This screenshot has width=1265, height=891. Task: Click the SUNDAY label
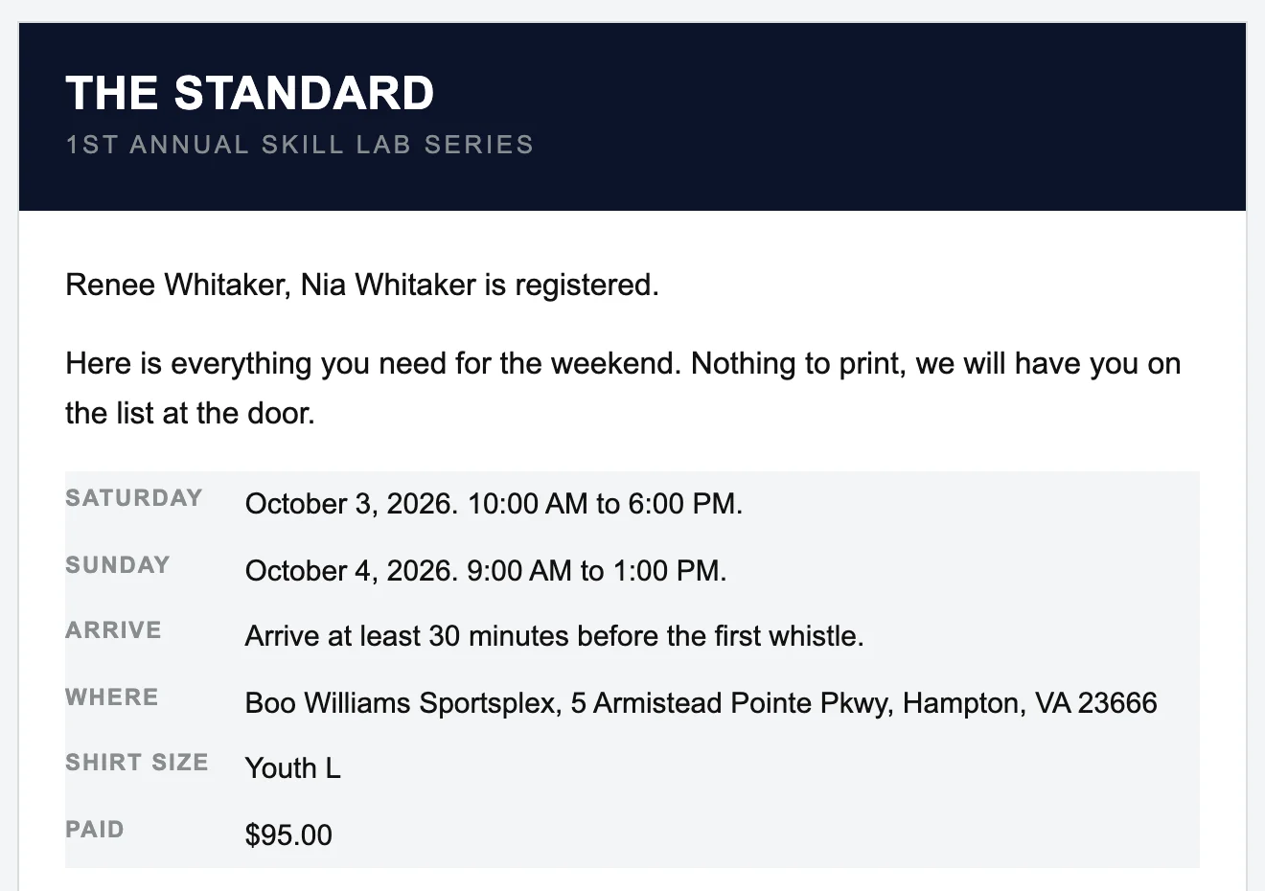(118, 565)
